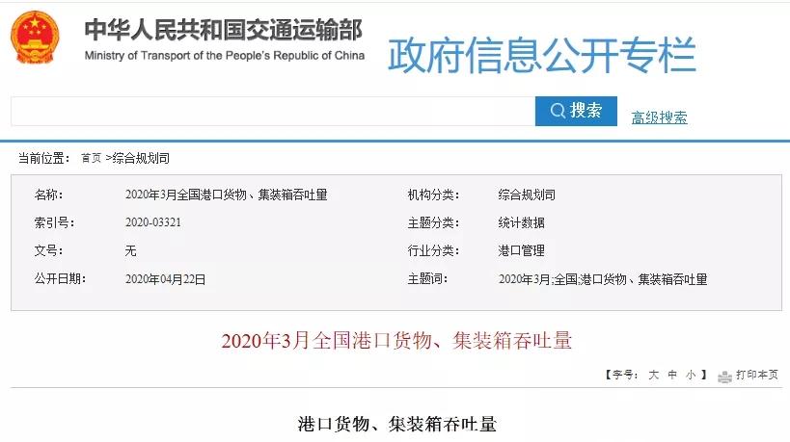Screen dimensions: 790x442
Task: Click the 公开日期 value 2020年04月22日
Action: tap(166, 279)
